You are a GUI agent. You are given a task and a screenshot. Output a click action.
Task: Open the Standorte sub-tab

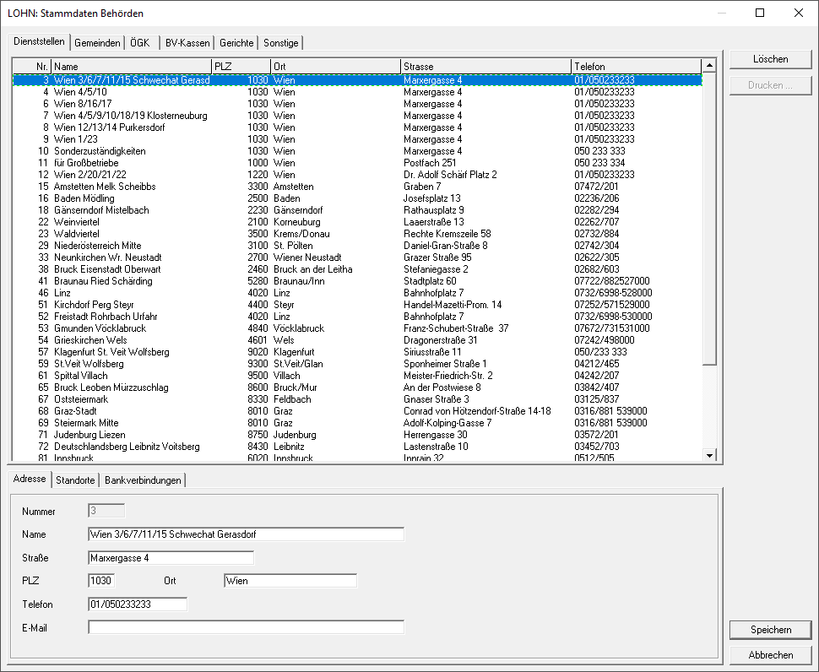click(75, 480)
